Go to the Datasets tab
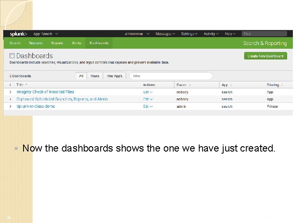 point(35,43)
